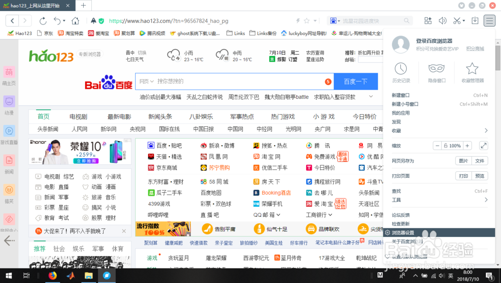The height and width of the screenshot is (283, 501).
Task: Open screenshot tool dropdown arrow
Action: coord(463,21)
